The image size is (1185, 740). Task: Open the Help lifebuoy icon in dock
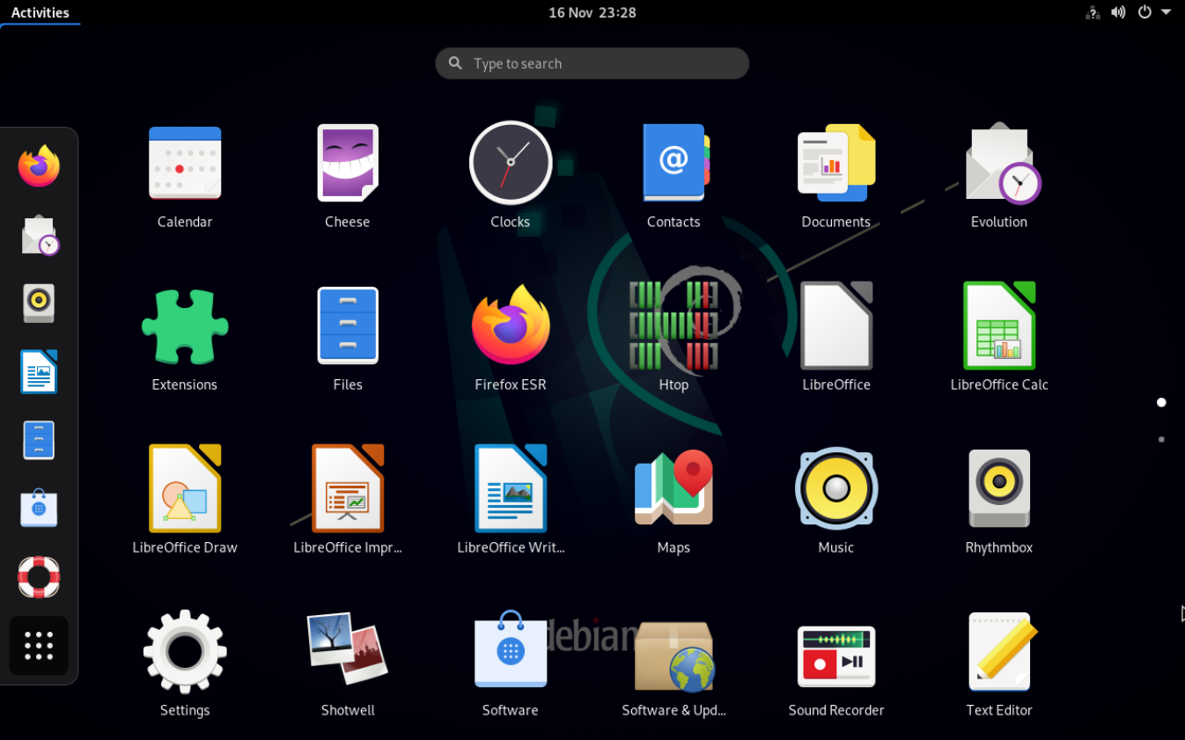(39, 577)
